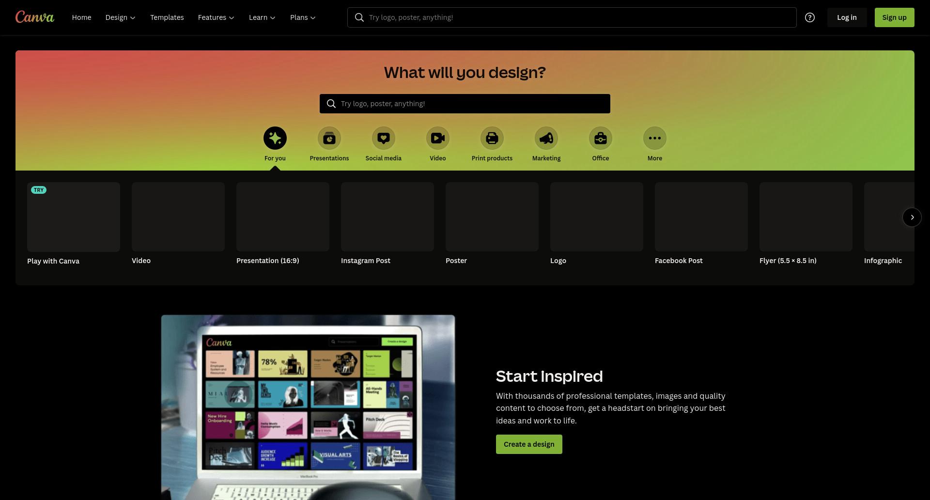This screenshot has height=500, width=930.
Task: Open the Presentation (16:9) card
Action: (x=283, y=224)
